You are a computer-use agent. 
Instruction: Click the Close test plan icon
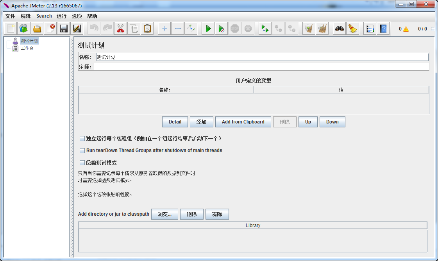click(x=50, y=29)
